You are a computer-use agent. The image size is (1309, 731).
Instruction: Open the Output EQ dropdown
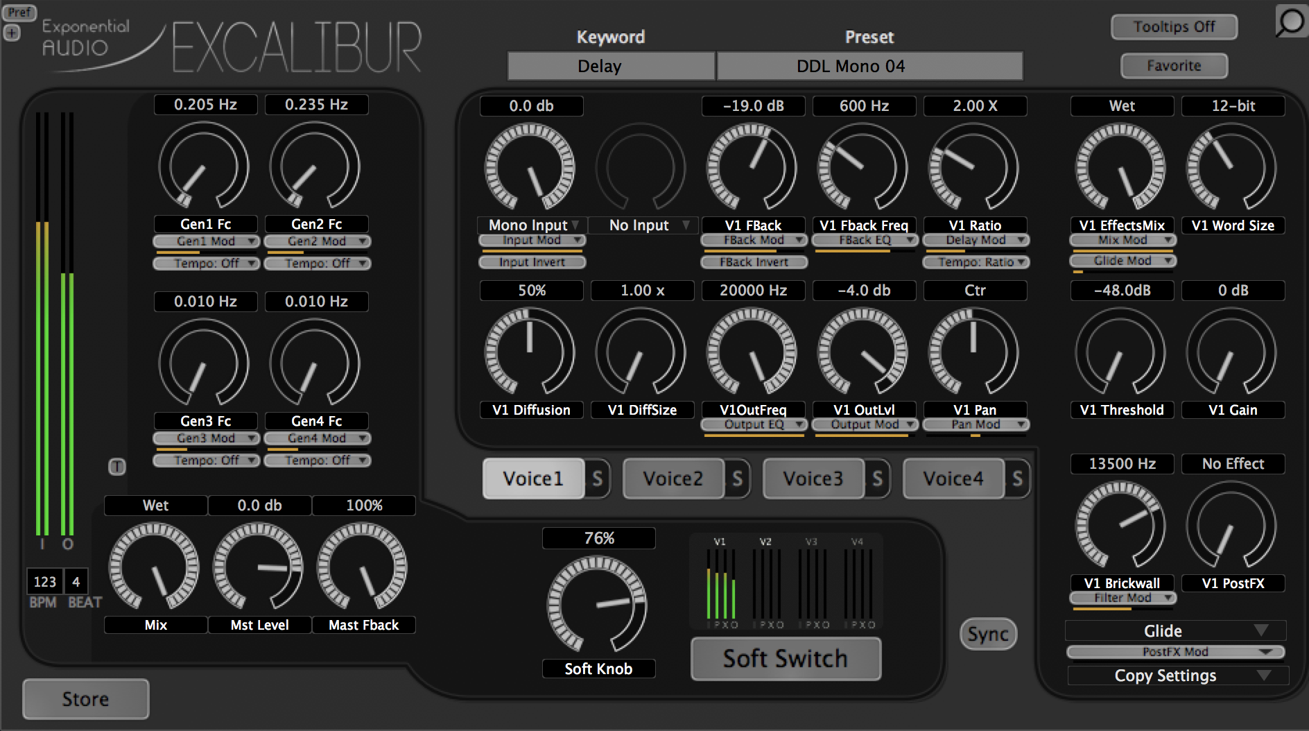tap(754, 424)
